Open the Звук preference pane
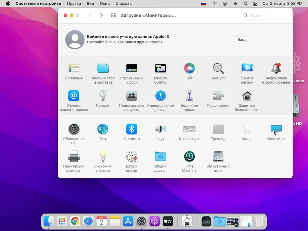 pyautogui.click(x=160, y=132)
